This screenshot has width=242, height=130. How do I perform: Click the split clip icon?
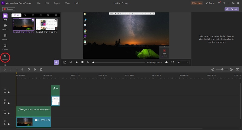[x=23, y=69]
